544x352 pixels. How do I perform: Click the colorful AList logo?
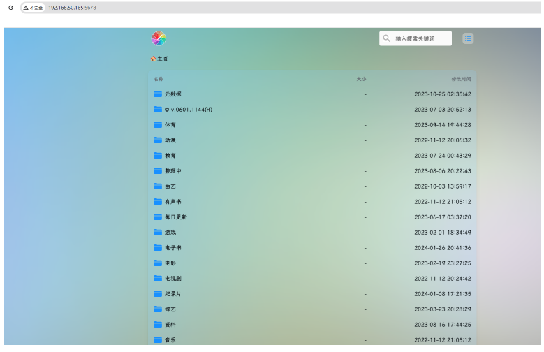coord(159,38)
